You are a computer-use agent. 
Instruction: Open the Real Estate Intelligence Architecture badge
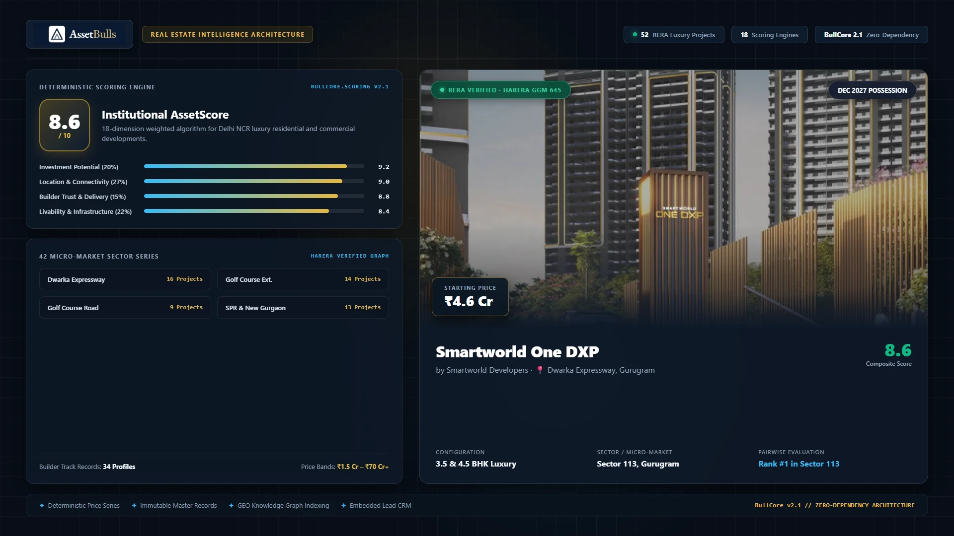228,34
